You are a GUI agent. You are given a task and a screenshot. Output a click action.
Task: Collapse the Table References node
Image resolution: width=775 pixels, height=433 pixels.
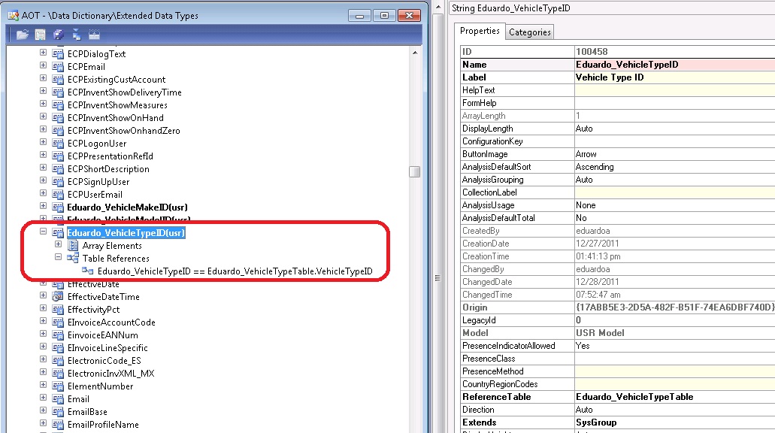pyautogui.click(x=59, y=257)
